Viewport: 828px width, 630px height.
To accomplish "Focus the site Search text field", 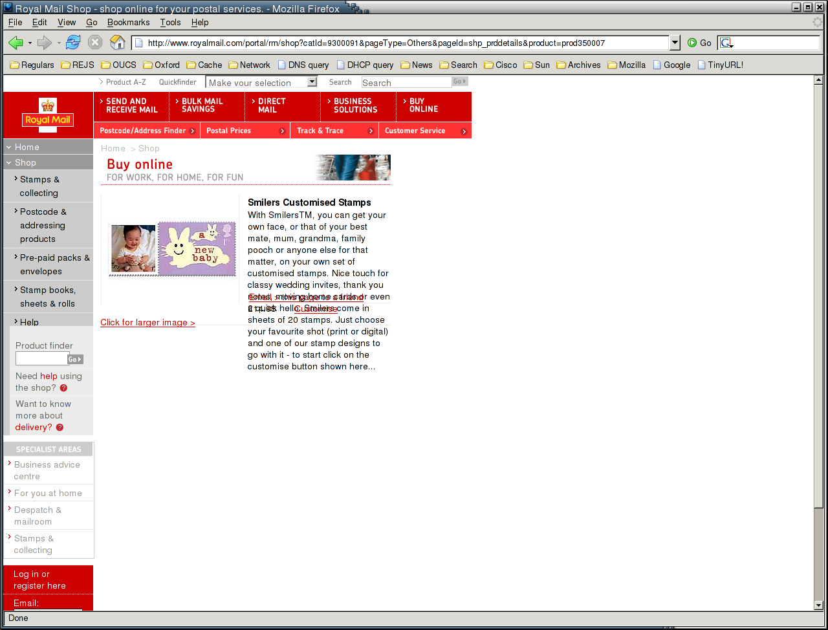I will click(x=406, y=82).
